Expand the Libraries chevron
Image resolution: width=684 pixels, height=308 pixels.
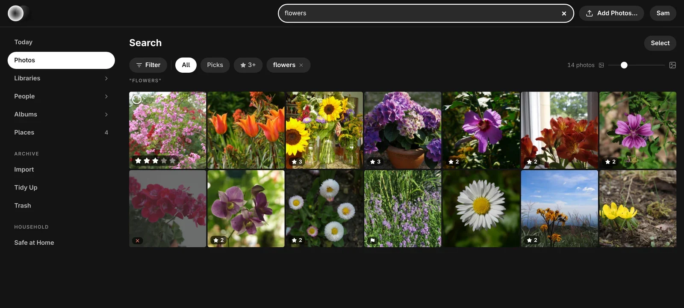click(x=106, y=78)
